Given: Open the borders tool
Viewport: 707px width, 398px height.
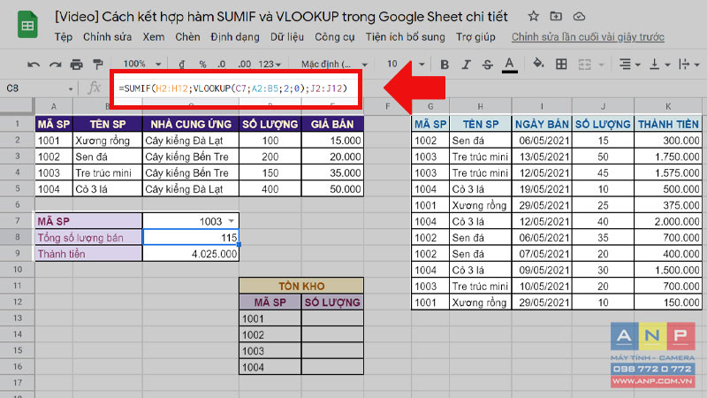Looking at the screenshot, I should (x=561, y=64).
